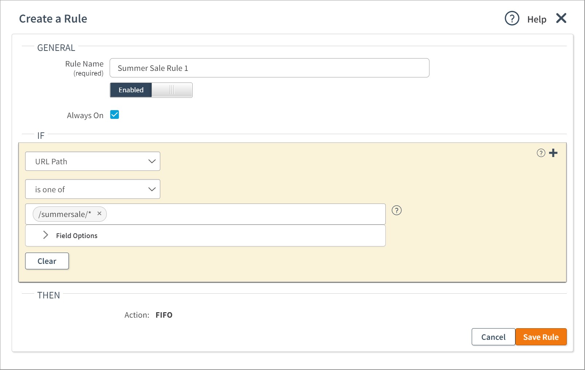The height and width of the screenshot is (370, 585).
Task: Click help icon beside the URL path values field
Action: [x=396, y=210]
